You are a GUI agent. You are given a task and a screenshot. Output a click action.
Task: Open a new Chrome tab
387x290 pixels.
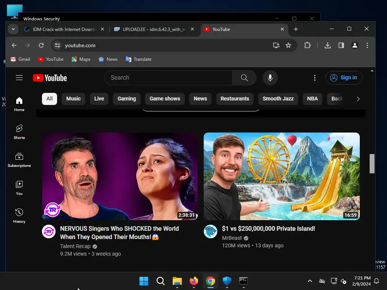tap(296, 29)
